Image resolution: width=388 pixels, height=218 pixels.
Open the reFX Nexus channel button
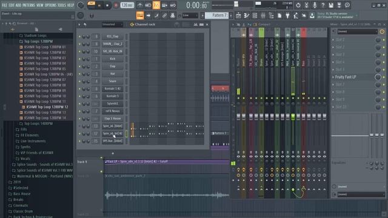point(112,111)
